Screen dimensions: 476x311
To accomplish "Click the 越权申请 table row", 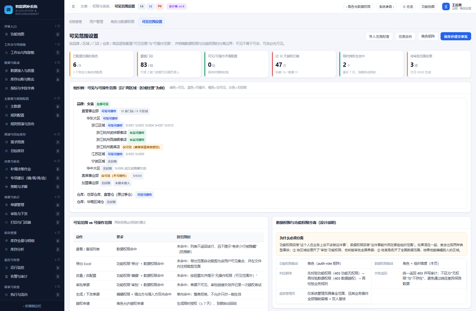I will [168, 304].
